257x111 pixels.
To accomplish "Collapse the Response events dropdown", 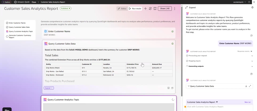I will pyautogui.click(x=245, y=51).
